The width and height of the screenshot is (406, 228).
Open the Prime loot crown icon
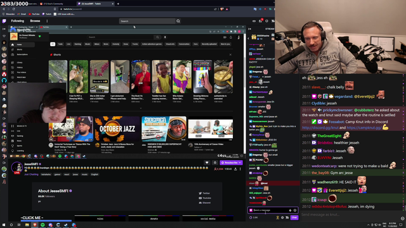[x=254, y=21]
